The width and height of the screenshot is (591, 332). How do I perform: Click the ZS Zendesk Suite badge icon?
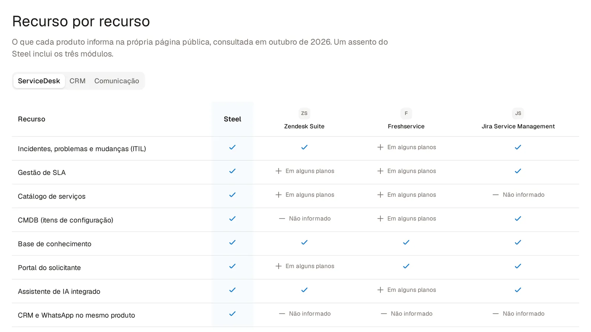pos(304,113)
